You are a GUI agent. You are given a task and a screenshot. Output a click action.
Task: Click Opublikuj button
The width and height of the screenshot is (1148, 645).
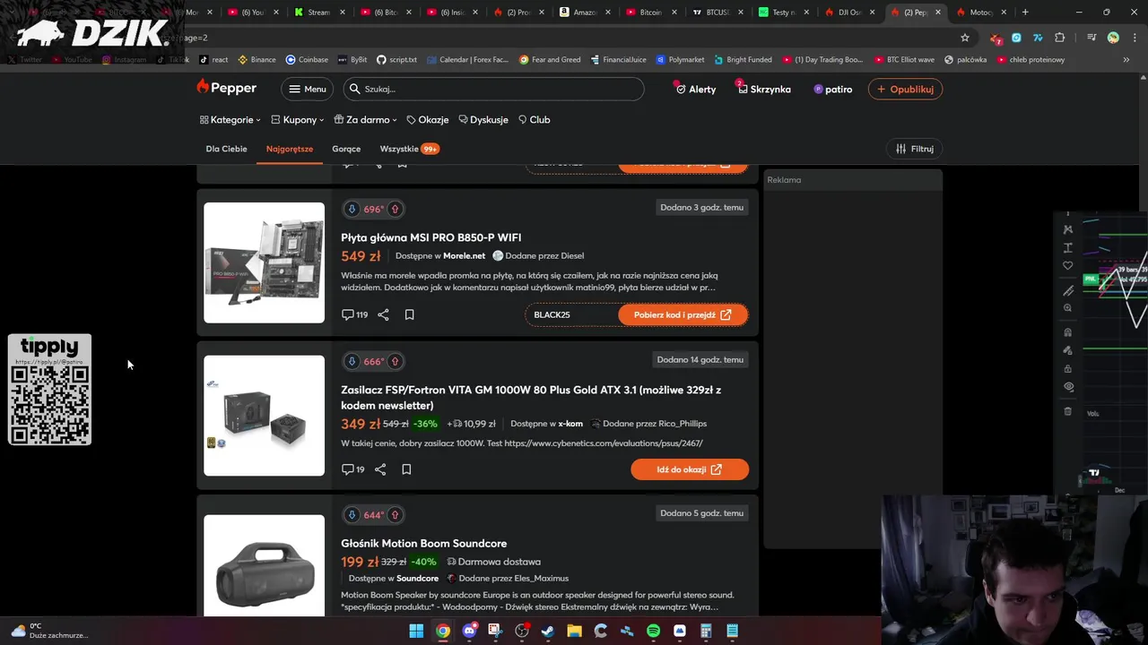point(905,89)
